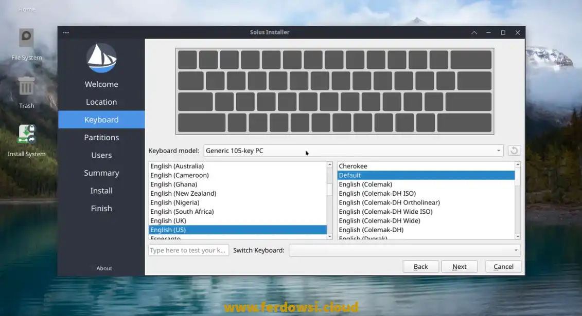Select English (Colemak-DH ISO) variant
This screenshot has width=582, height=316.
pyautogui.click(x=426, y=193)
